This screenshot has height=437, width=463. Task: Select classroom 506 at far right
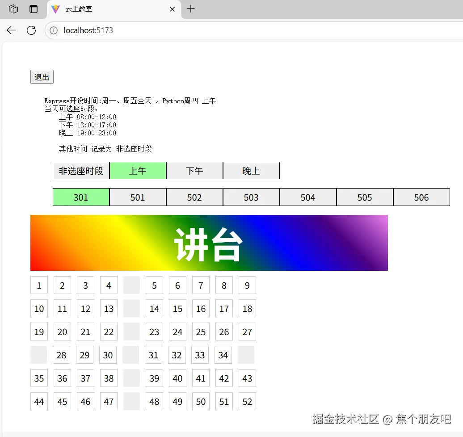point(421,197)
